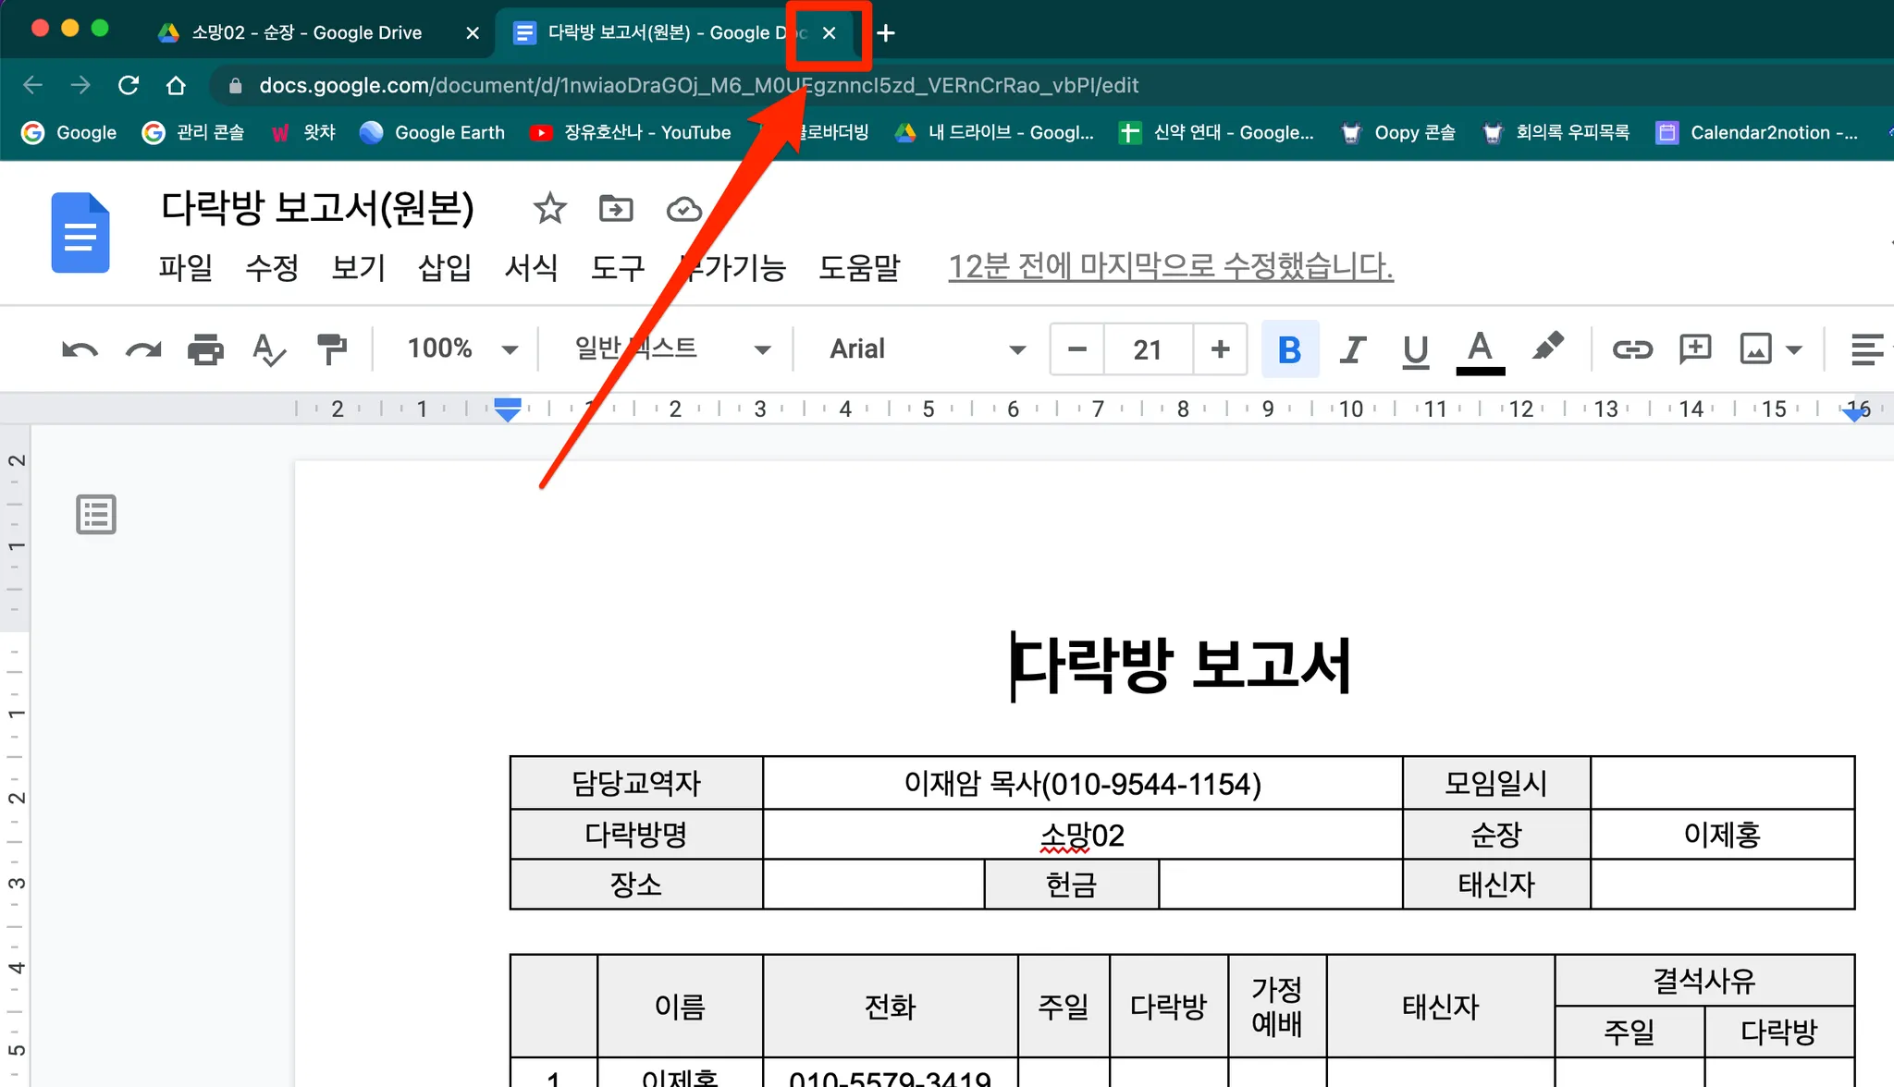Toggle Bold formatting button

click(1289, 349)
